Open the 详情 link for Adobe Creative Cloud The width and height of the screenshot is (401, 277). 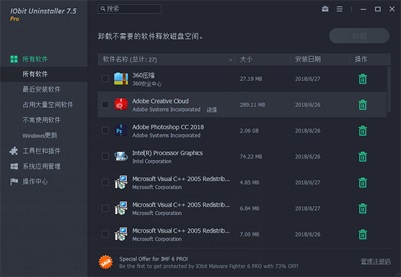point(212,110)
